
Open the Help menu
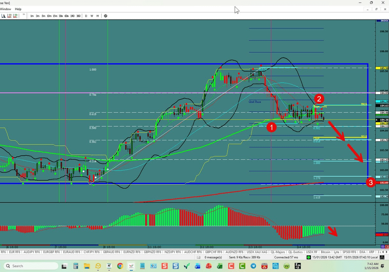[18, 9]
